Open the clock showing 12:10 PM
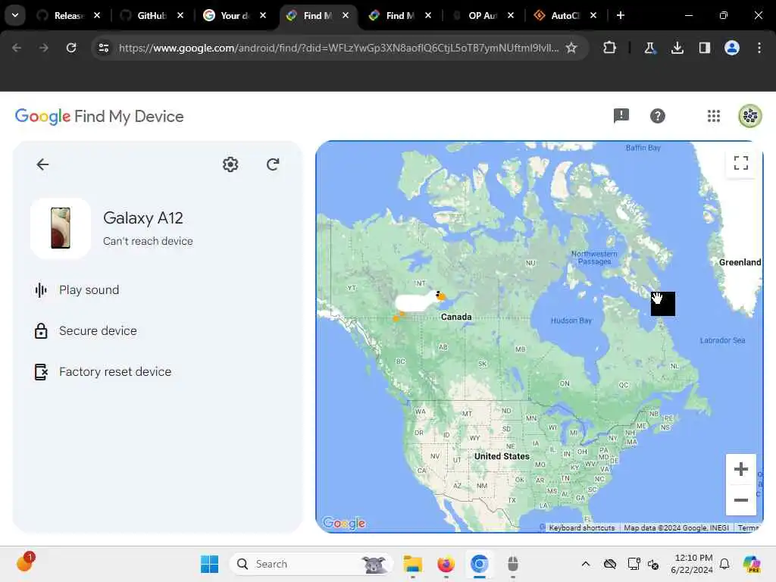 (693, 564)
